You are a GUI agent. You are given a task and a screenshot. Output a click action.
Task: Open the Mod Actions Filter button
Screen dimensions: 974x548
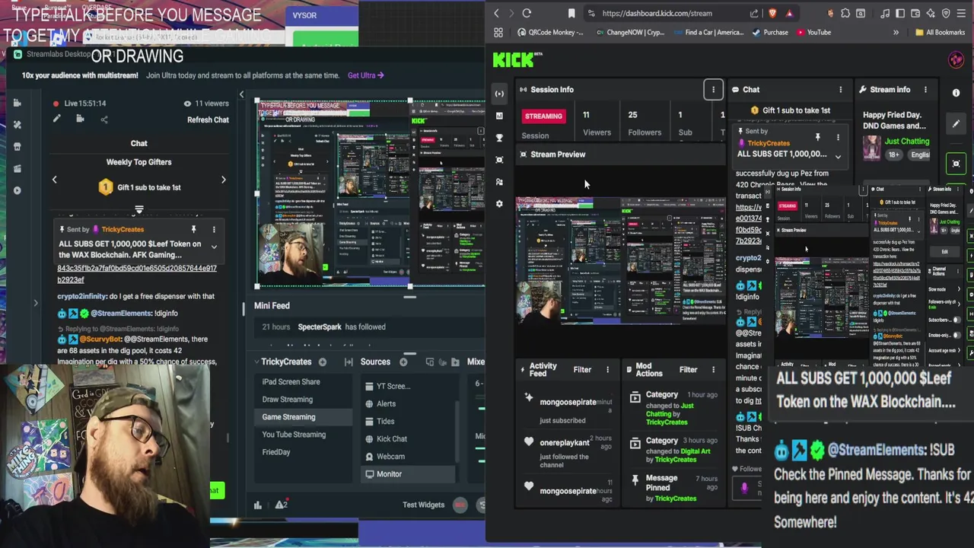[688, 370]
